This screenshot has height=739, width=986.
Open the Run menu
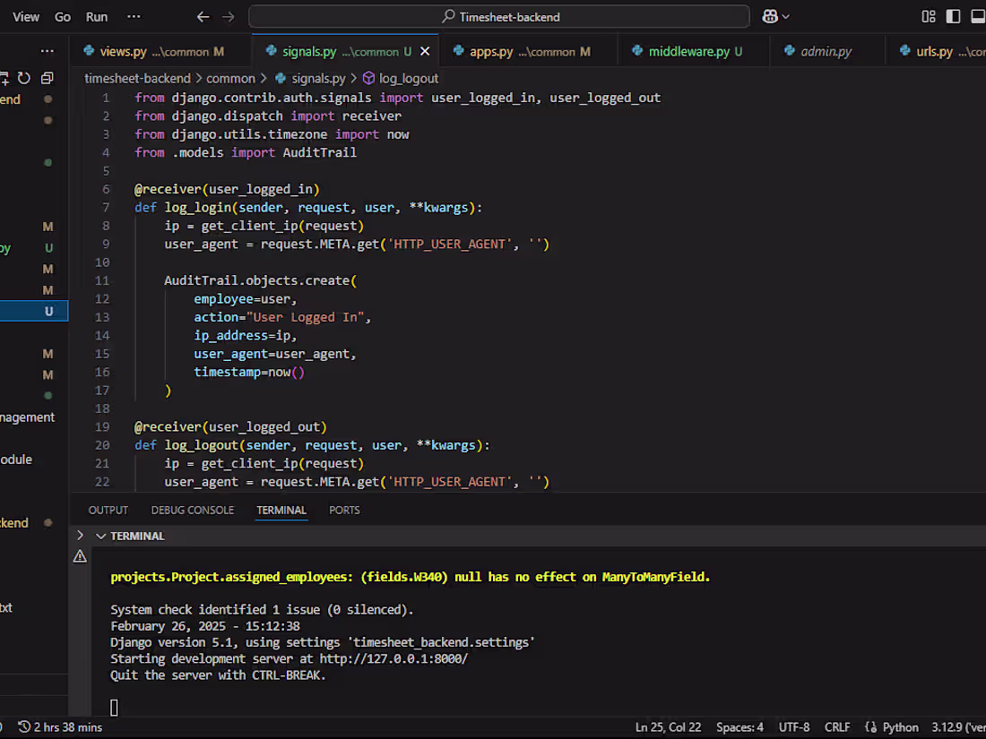[x=96, y=16]
